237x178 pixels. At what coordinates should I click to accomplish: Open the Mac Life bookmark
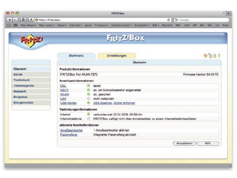[x=167, y=25]
